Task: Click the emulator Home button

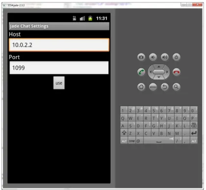Action: [141, 87]
